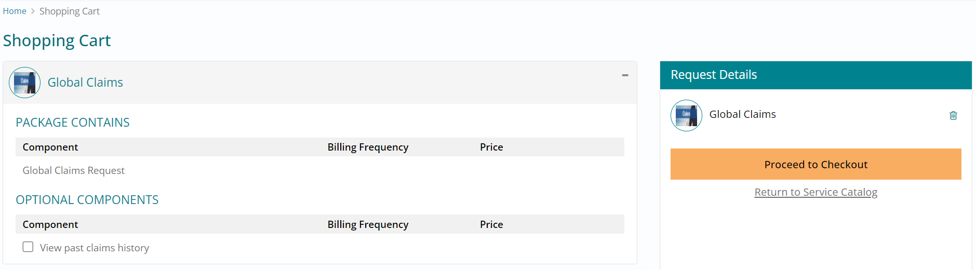The height and width of the screenshot is (270, 976).
Task: Click Global Claims thumbnail in cart panel
Action: (x=24, y=83)
